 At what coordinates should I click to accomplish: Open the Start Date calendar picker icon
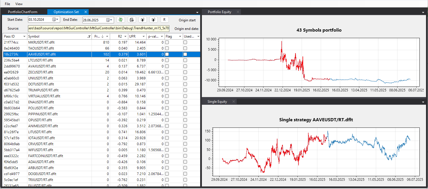(56, 19)
